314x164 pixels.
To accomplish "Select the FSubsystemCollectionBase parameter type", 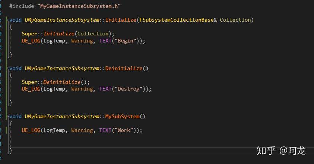I will pos(177,20).
